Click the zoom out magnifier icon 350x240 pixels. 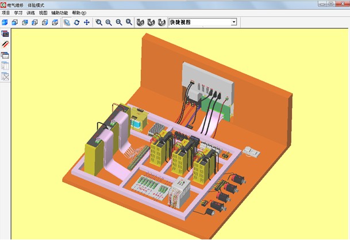(x=119, y=22)
